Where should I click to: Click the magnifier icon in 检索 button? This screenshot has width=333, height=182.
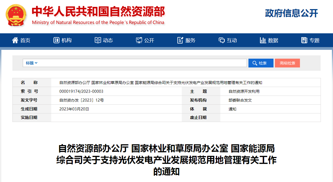pos(255,63)
